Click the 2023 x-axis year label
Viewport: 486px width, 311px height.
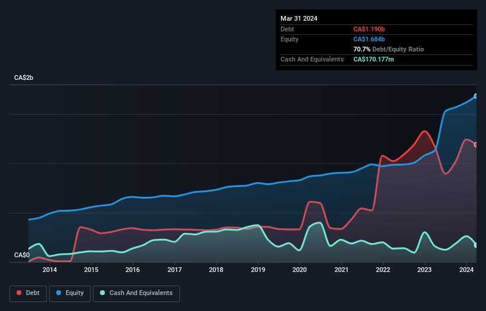(424, 270)
